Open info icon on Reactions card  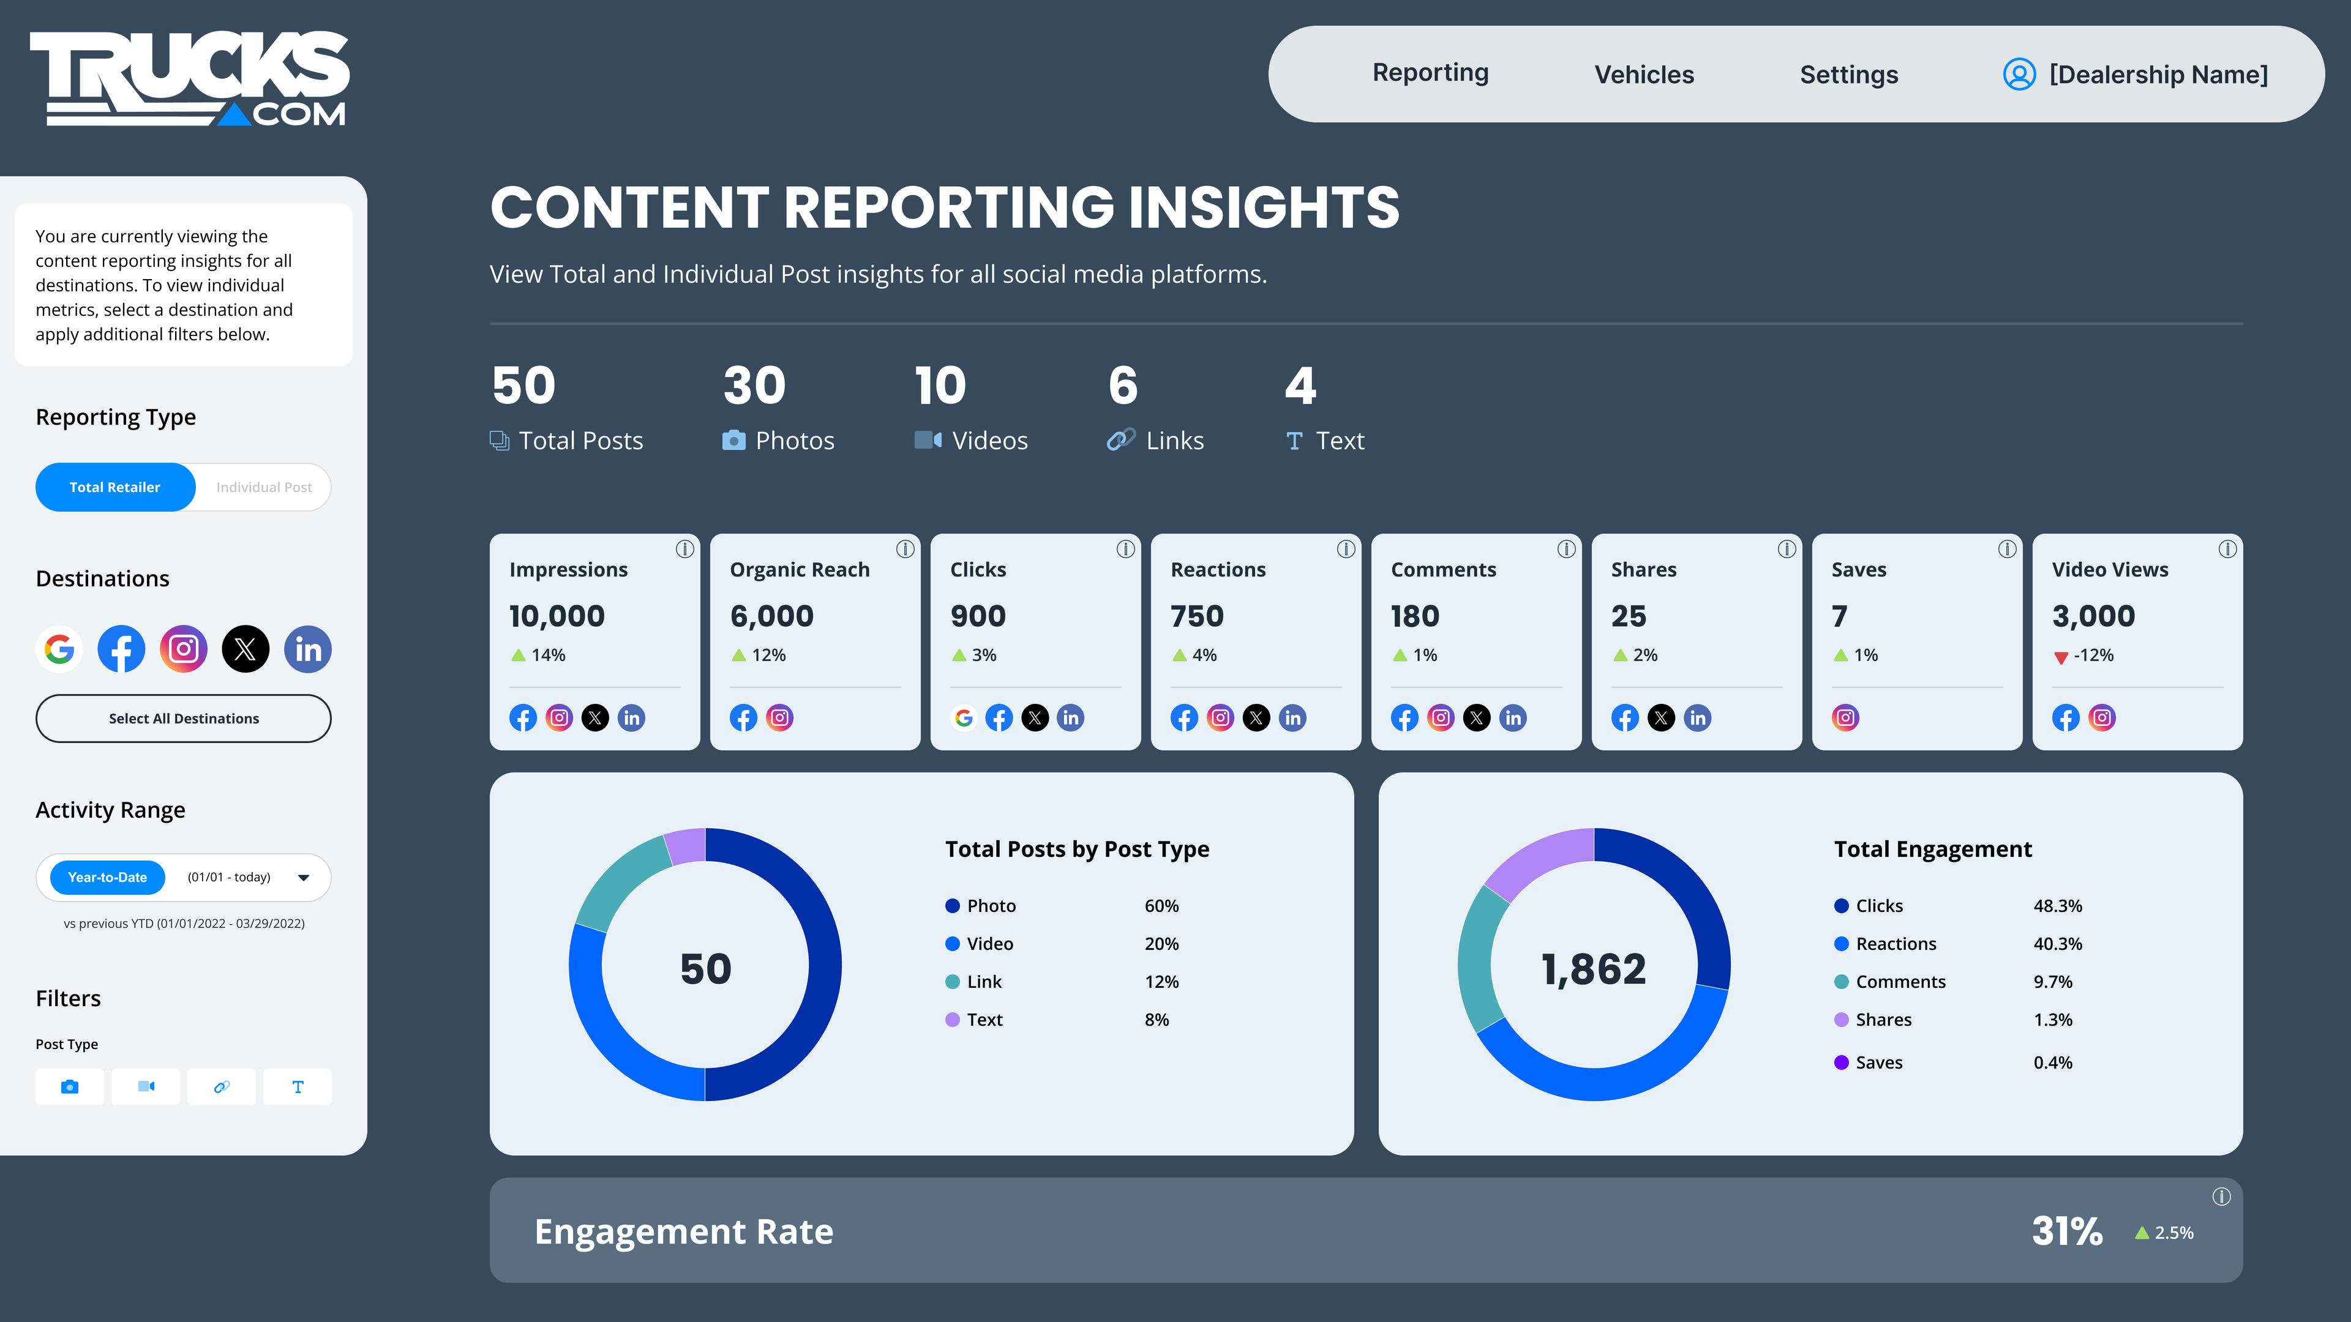[x=1345, y=548]
